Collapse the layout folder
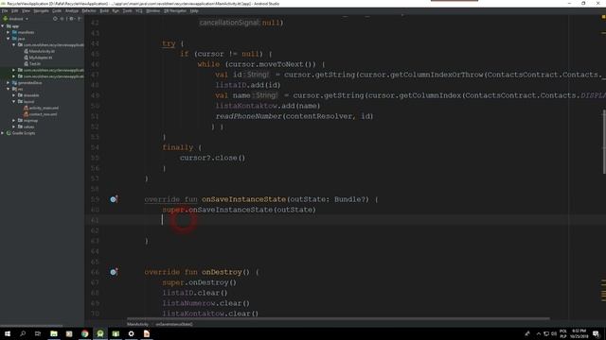Screen dimensions: 606x340 14,101
